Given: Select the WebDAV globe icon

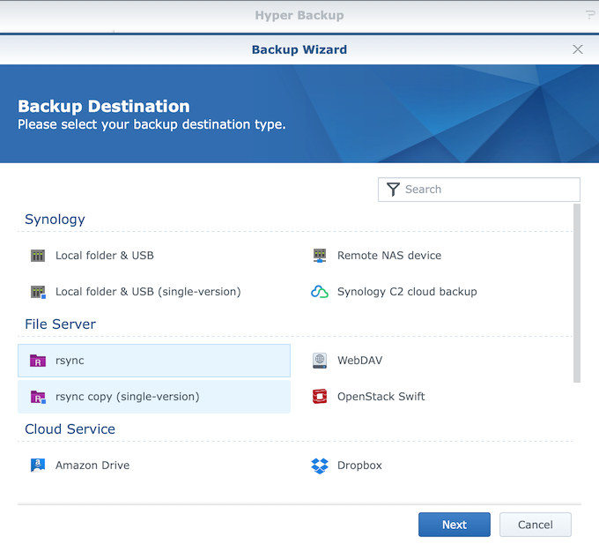Looking at the screenshot, I should click(x=320, y=361).
